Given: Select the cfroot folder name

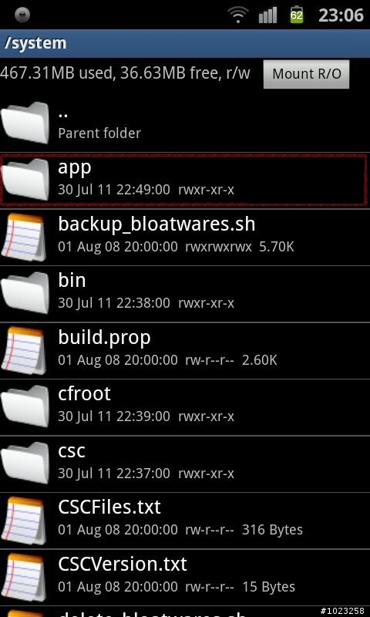Looking at the screenshot, I should (84, 394).
